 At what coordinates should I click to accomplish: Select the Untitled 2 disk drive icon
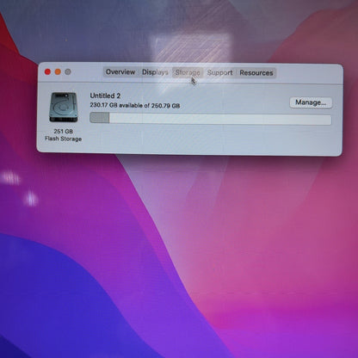click(63, 108)
